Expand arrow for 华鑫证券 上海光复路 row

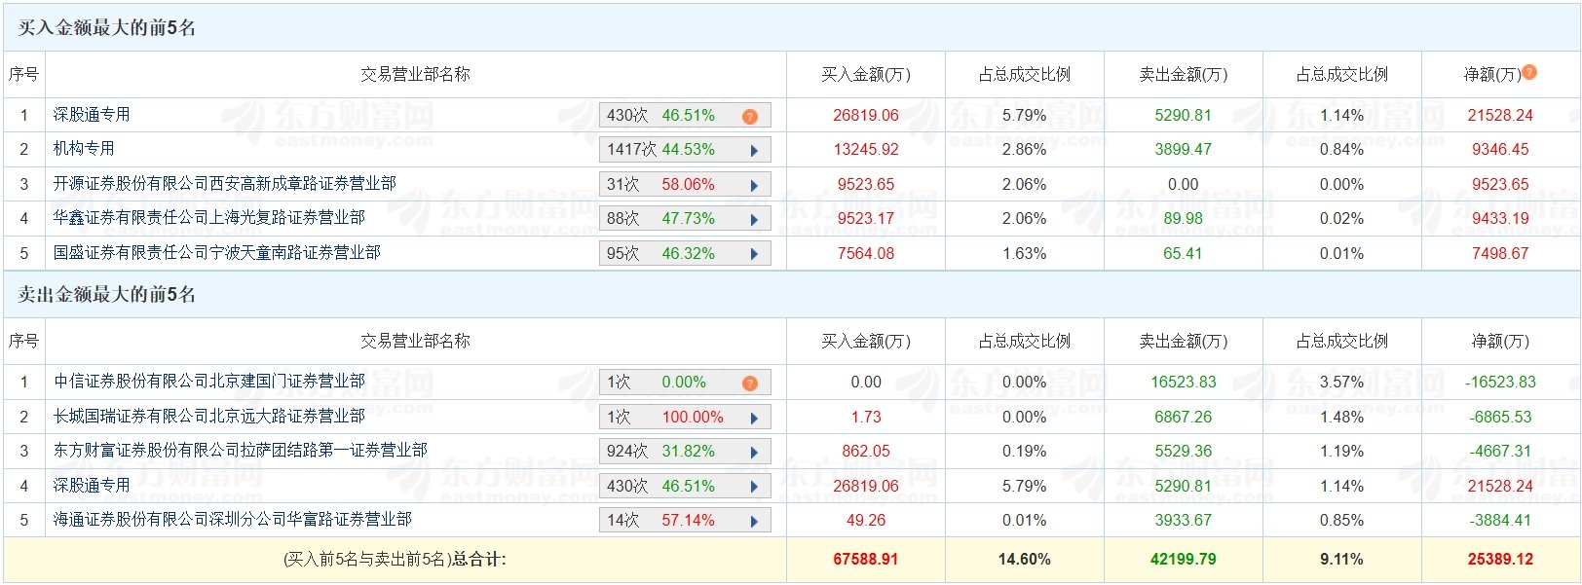coord(754,219)
